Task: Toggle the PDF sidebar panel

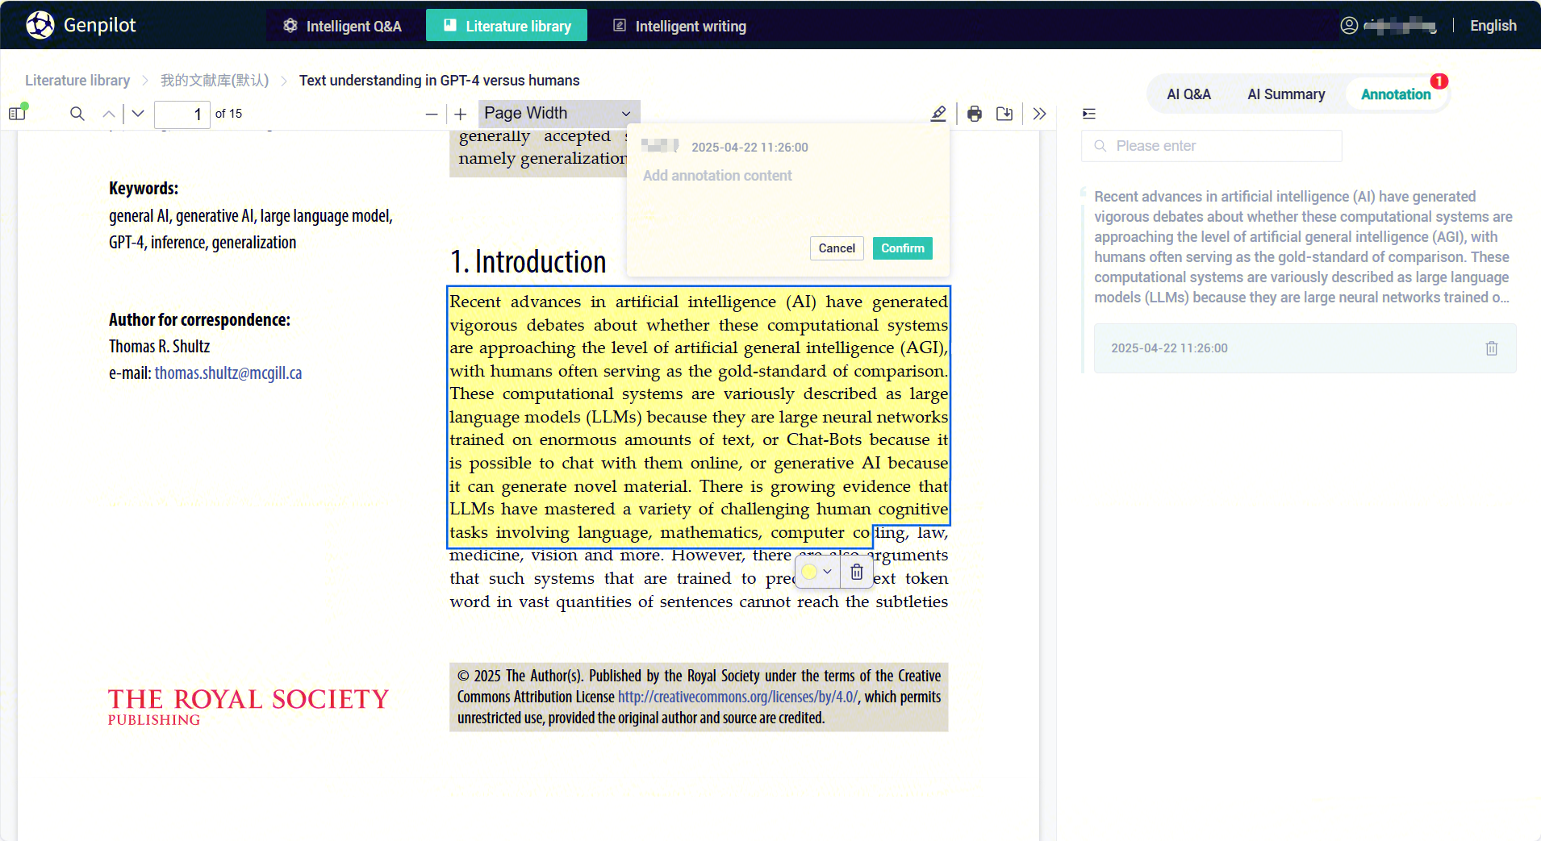Action: [x=18, y=114]
